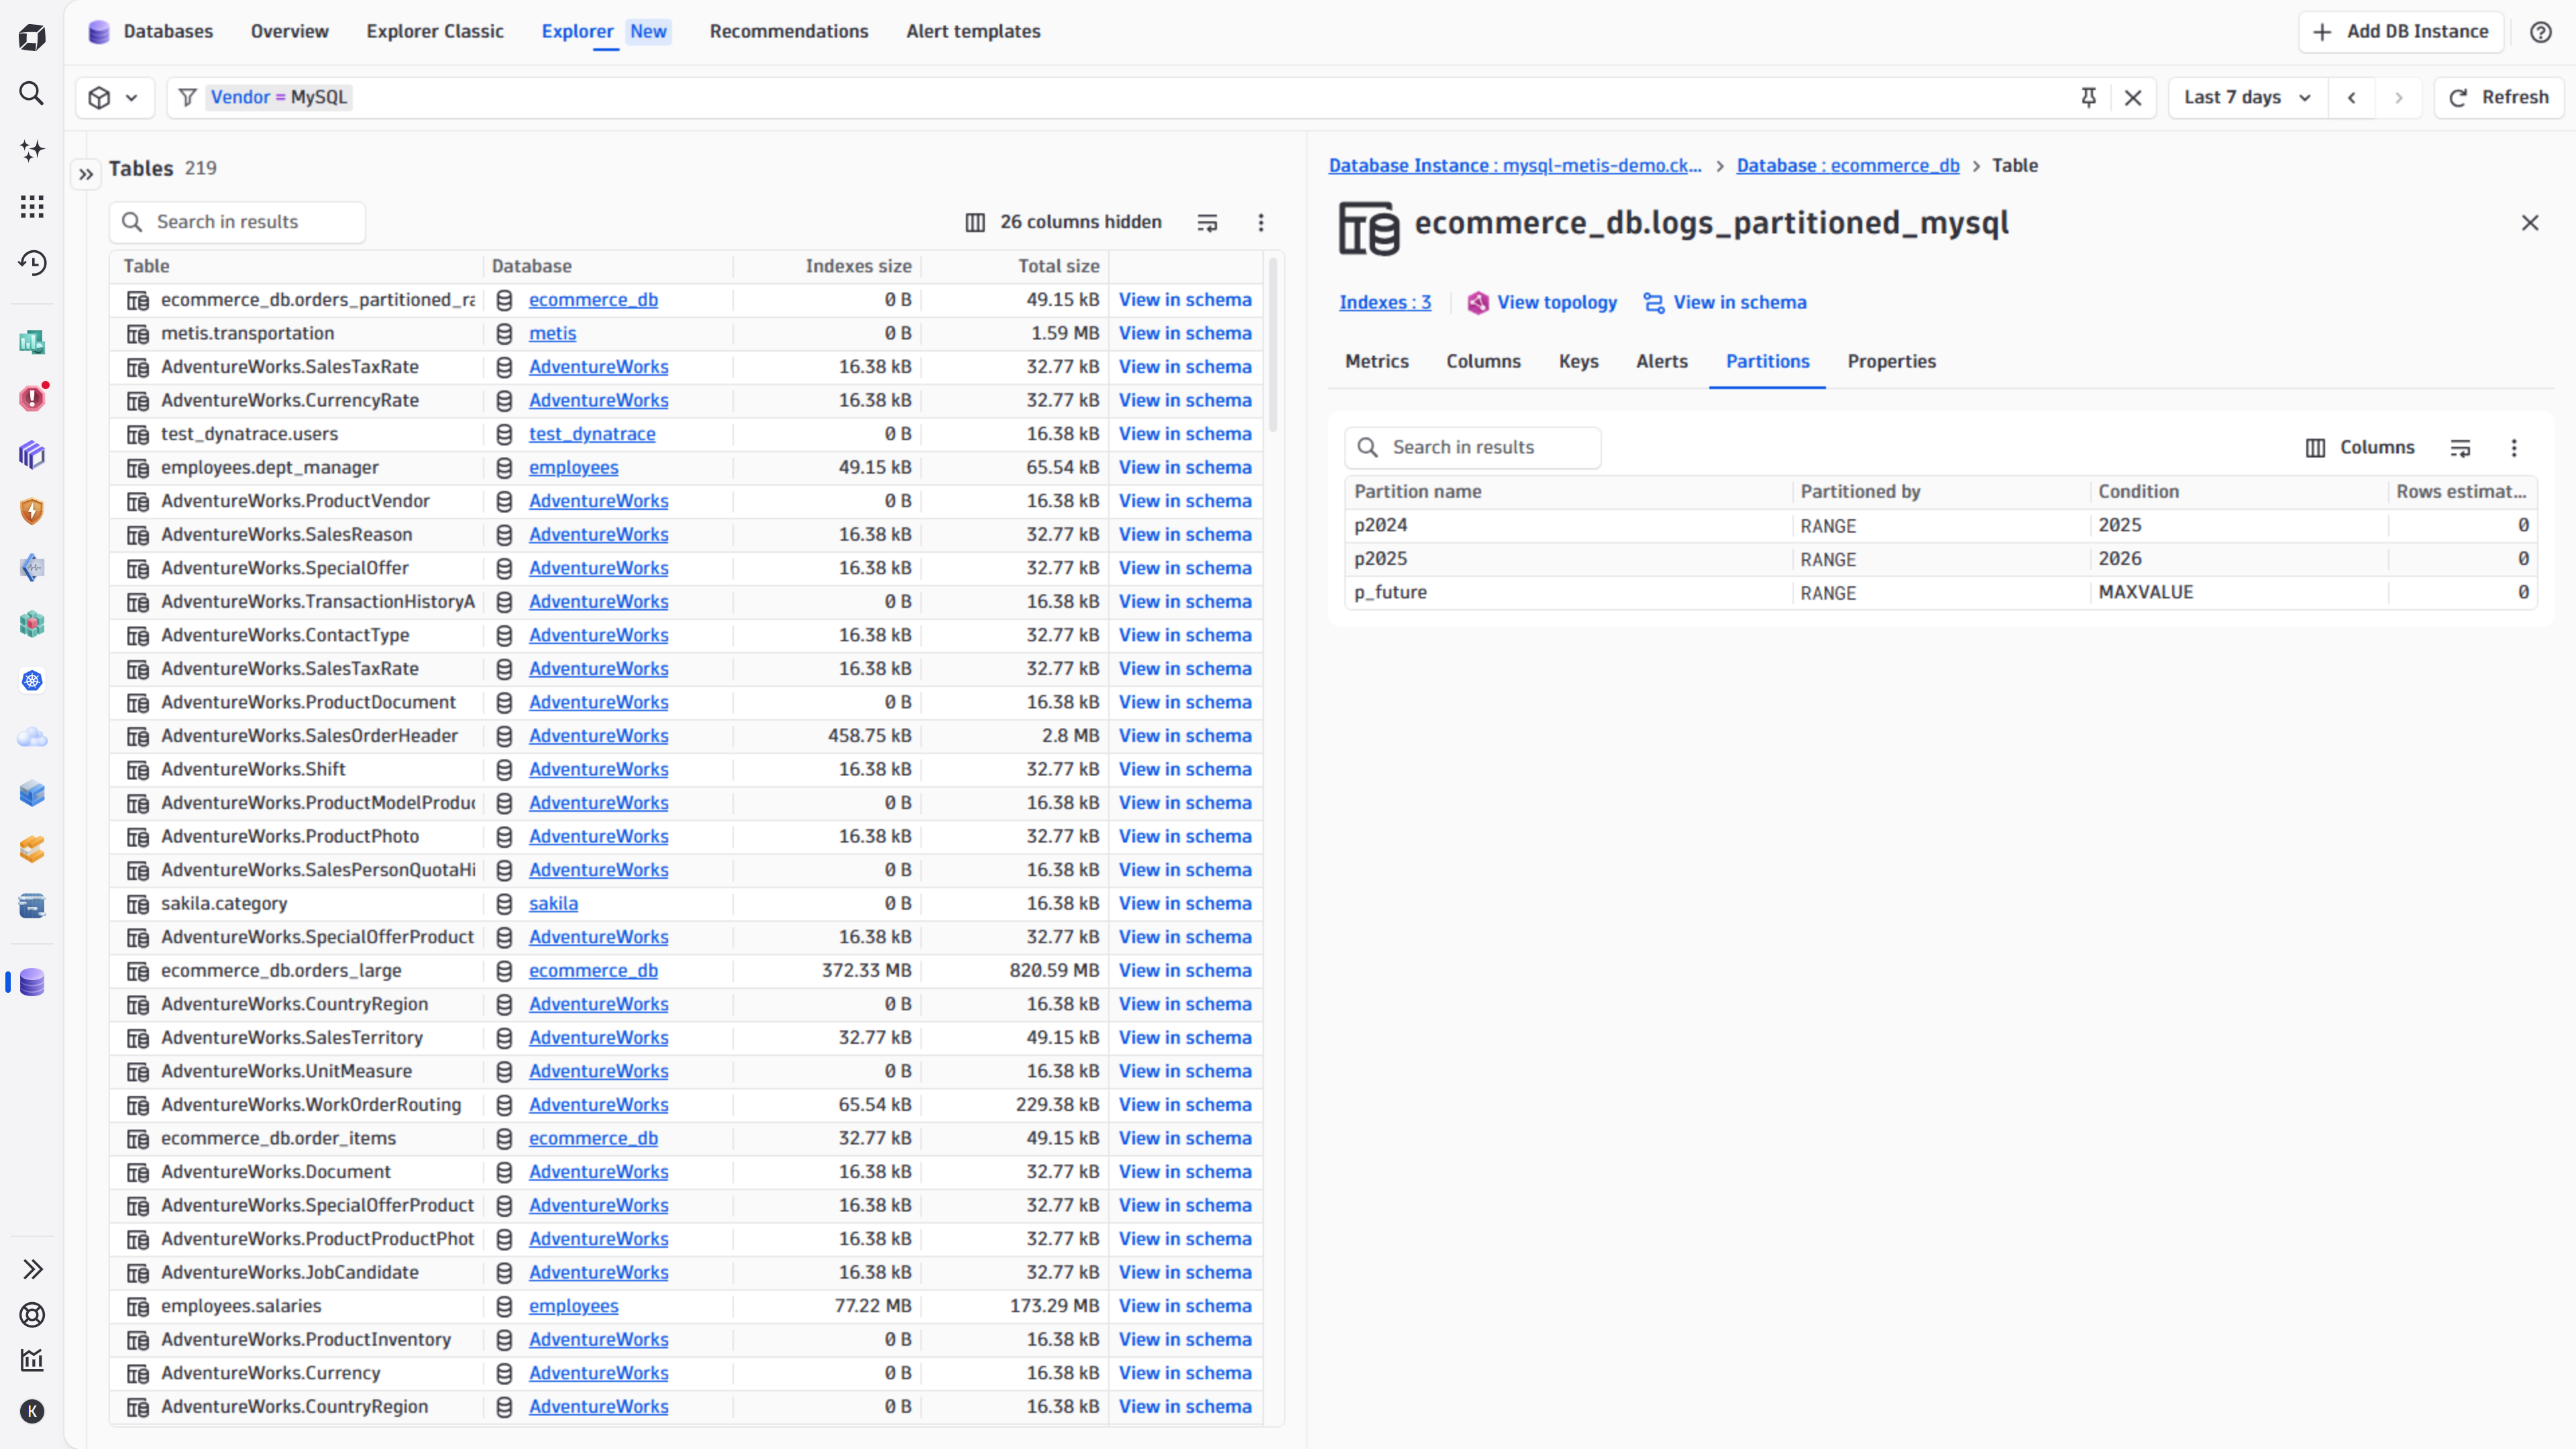Viewport: 2576px width, 1449px height.
Task: Go to previous time range
Action: click(2352, 97)
